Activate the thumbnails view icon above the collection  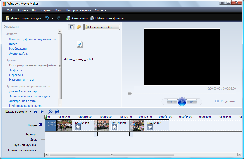click(x=71, y=27)
